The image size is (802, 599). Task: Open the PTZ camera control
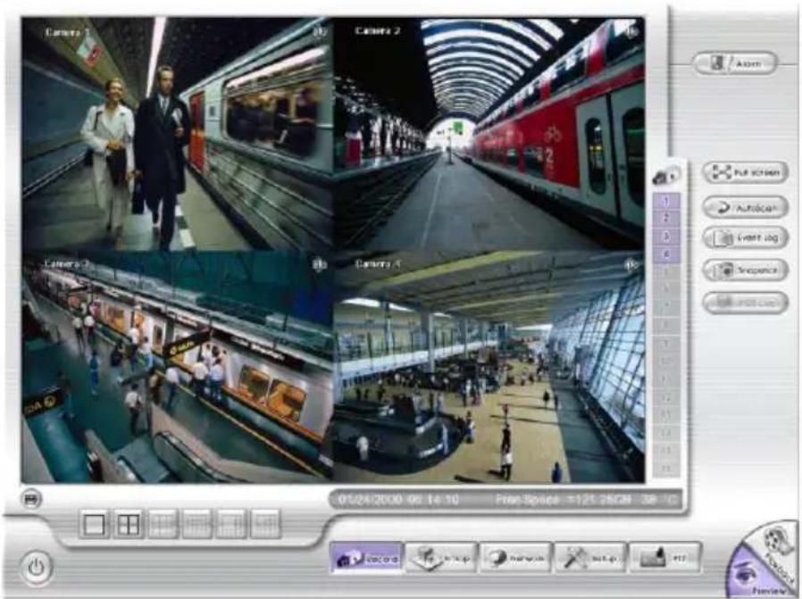664,558
